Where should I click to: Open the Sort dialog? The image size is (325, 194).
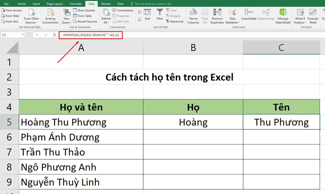tap(147, 15)
